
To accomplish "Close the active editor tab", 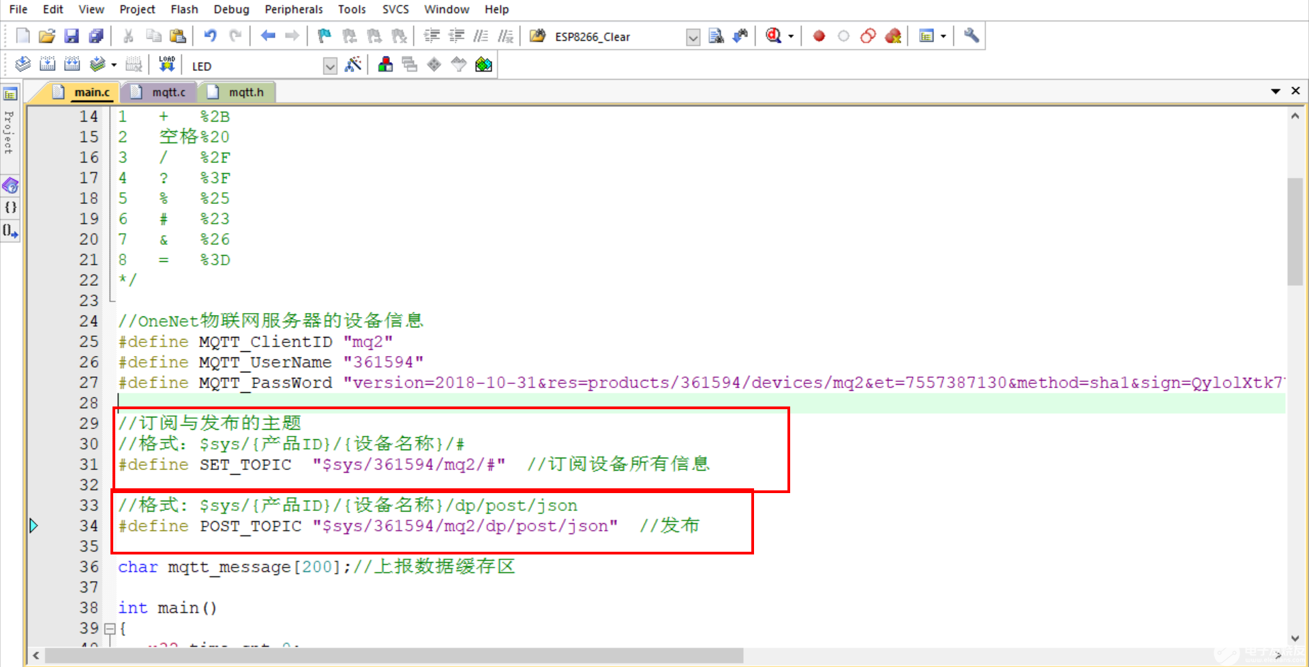I will coord(1296,91).
